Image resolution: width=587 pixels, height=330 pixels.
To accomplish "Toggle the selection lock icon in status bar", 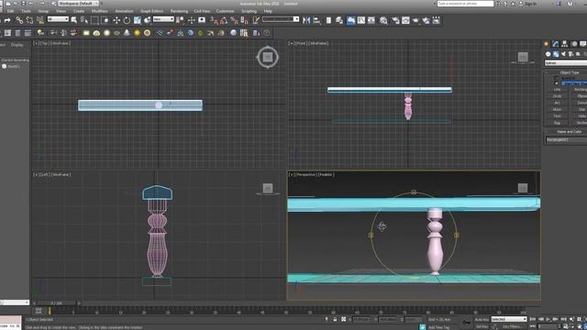I will pyautogui.click(x=335, y=319).
